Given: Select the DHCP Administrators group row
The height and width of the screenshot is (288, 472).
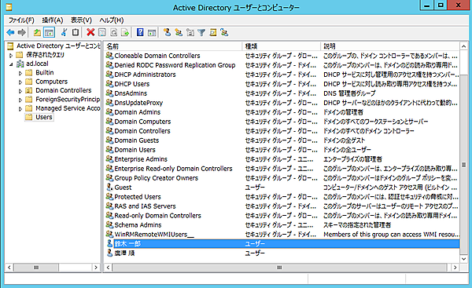Looking at the screenshot, I should click(x=282, y=75).
